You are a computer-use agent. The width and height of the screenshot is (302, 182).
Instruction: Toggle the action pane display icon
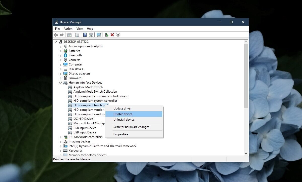tap(90, 35)
